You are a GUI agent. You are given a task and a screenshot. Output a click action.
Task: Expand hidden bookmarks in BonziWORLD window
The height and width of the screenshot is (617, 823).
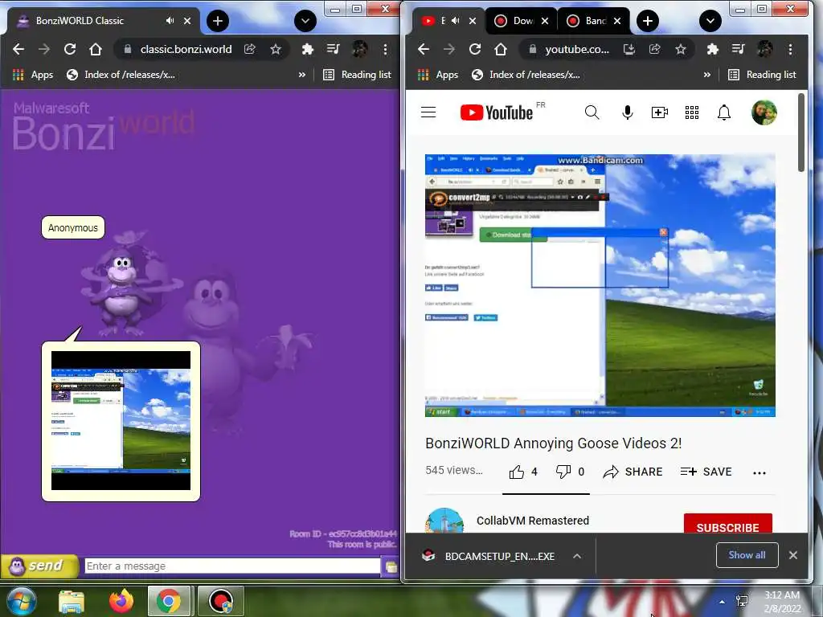point(302,75)
